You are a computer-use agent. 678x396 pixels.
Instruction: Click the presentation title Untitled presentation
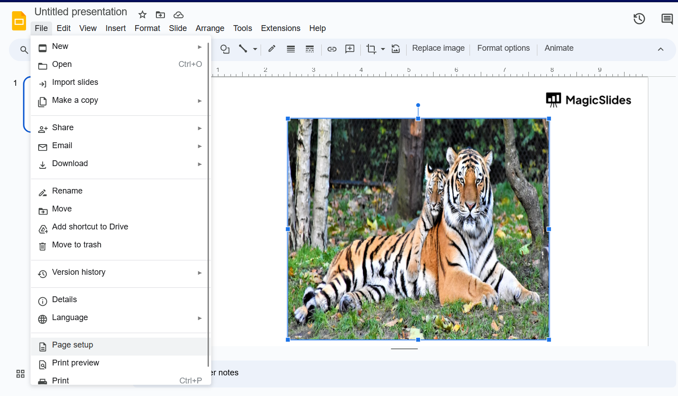(x=81, y=12)
